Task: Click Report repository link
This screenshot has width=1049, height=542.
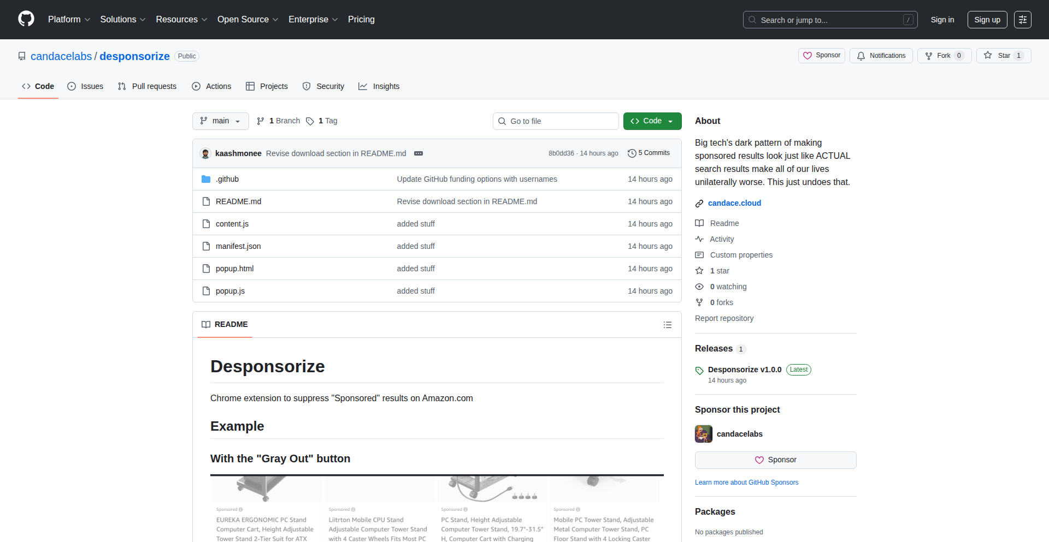Action: 724,318
